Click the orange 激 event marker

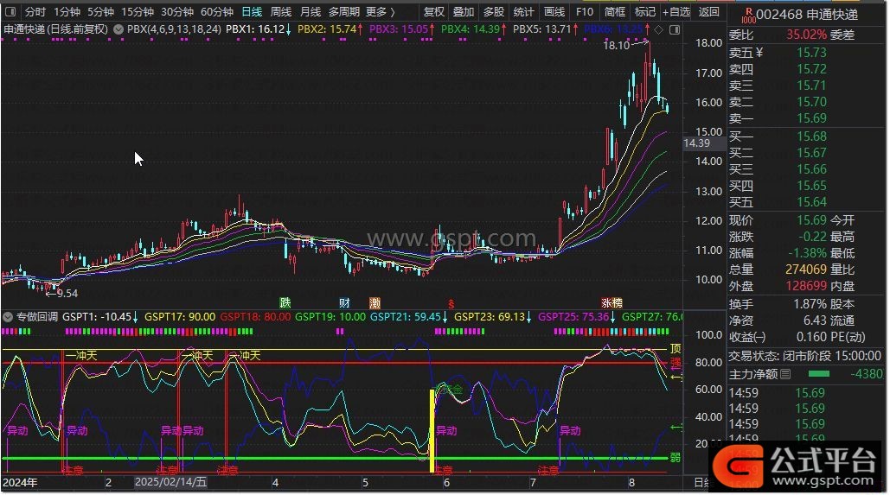(375, 303)
